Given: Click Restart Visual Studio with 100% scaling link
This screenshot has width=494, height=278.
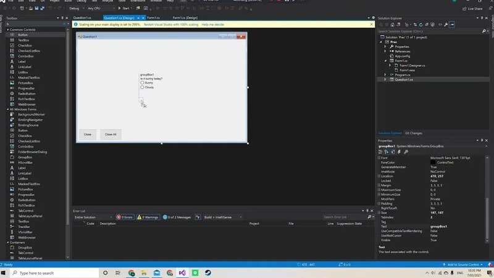Looking at the screenshot, I should (x=171, y=25).
